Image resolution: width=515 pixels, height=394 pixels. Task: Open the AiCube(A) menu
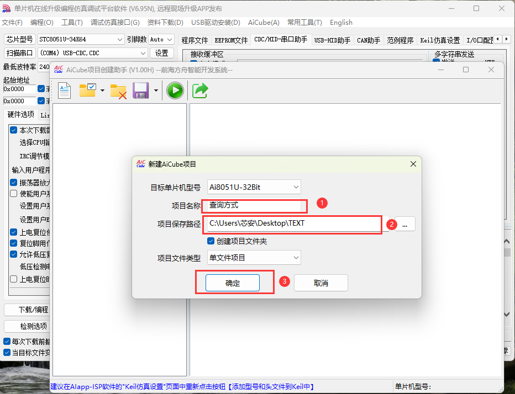[264, 22]
